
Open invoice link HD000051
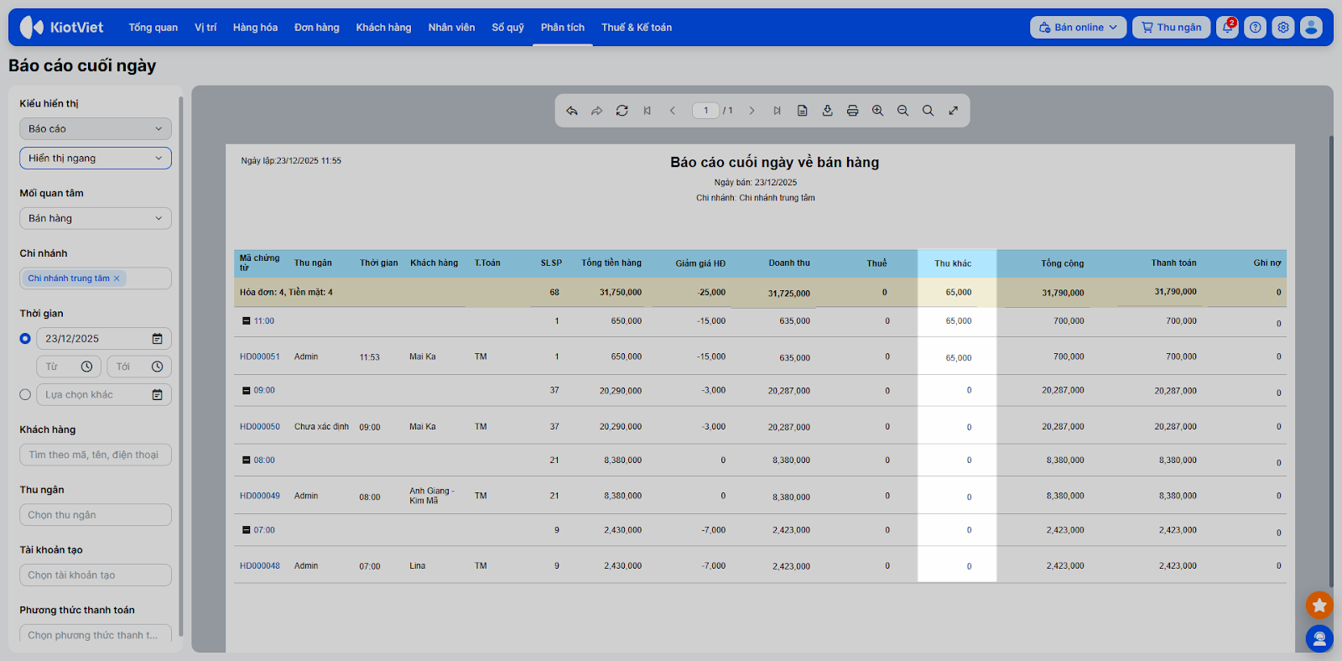click(260, 357)
